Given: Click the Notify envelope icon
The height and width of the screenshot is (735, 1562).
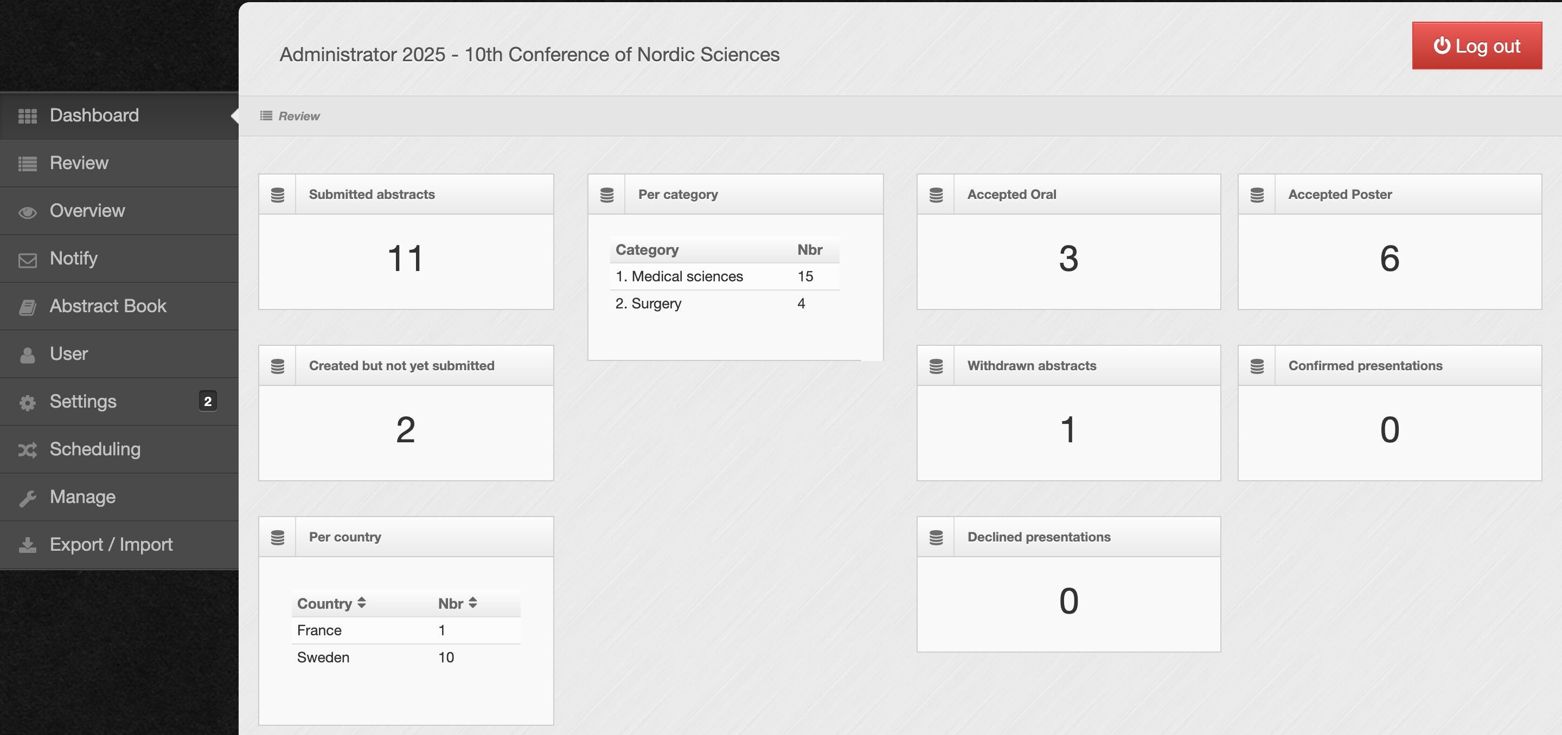Looking at the screenshot, I should click(x=27, y=260).
